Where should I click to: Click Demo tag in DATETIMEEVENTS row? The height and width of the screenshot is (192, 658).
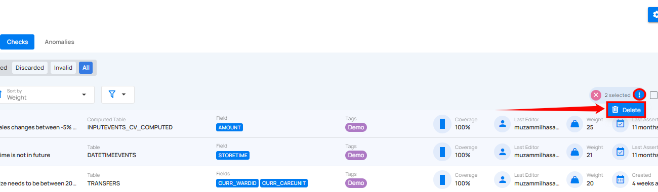pos(356,155)
